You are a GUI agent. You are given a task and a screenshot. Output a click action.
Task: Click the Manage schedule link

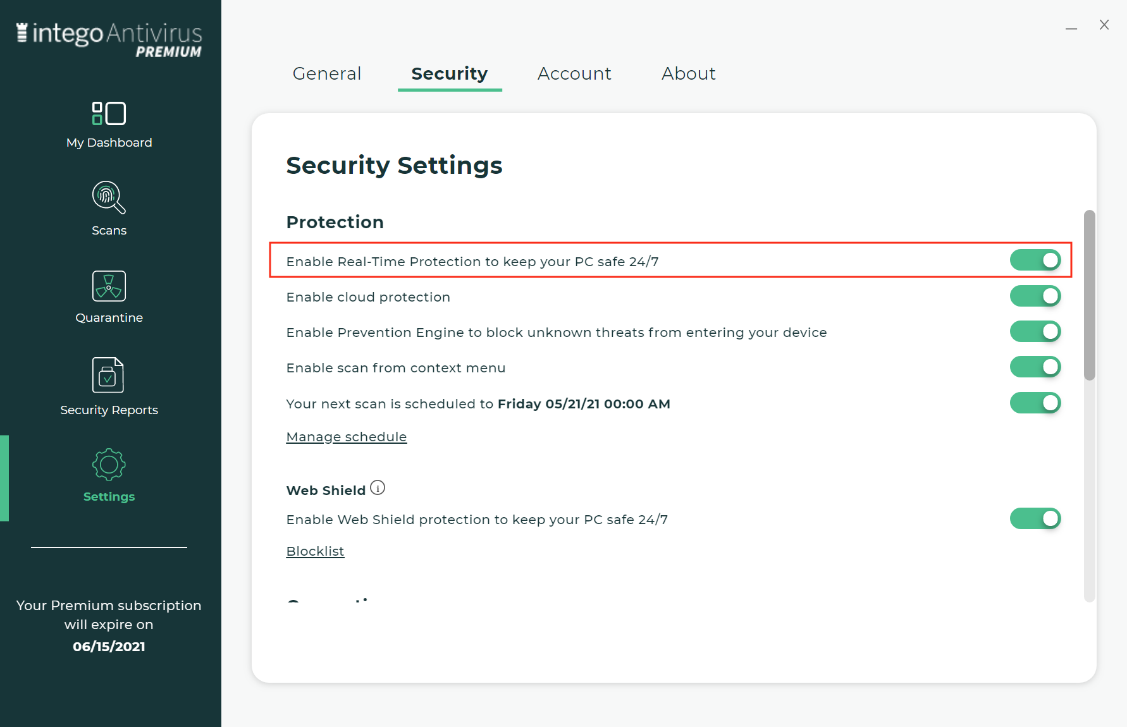347,437
